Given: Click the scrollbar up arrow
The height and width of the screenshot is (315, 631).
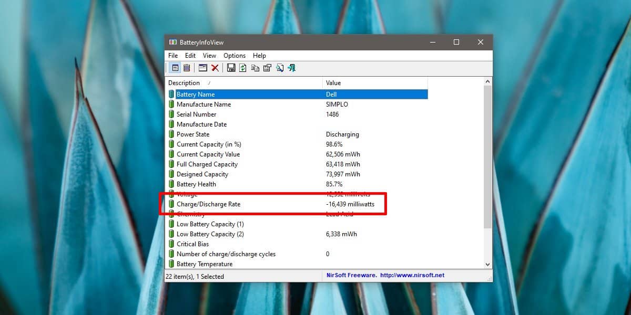Looking at the screenshot, I should 487,82.
